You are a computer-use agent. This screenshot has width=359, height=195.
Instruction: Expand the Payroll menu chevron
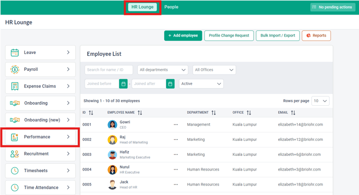coord(68,69)
